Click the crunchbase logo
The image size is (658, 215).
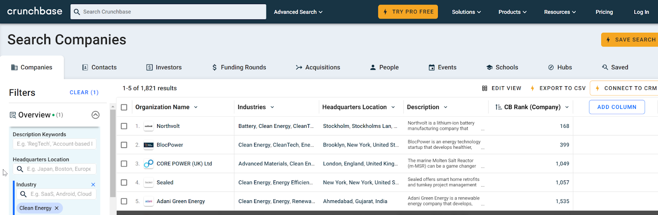pyautogui.click(x=35, y=12)
